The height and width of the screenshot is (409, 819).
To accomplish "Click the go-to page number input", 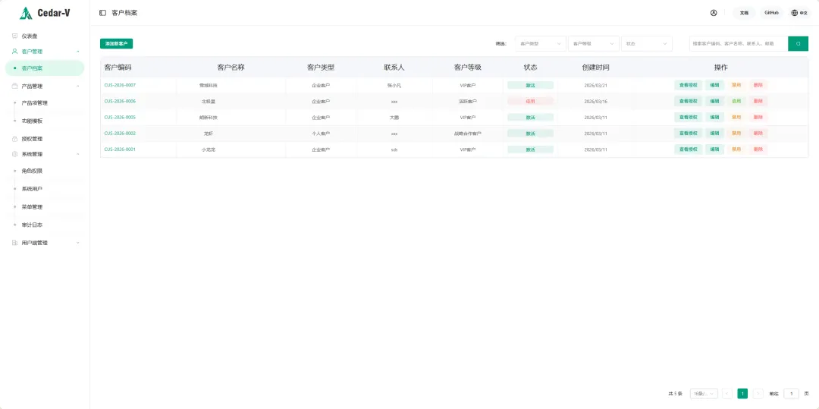I will [791, 393].
